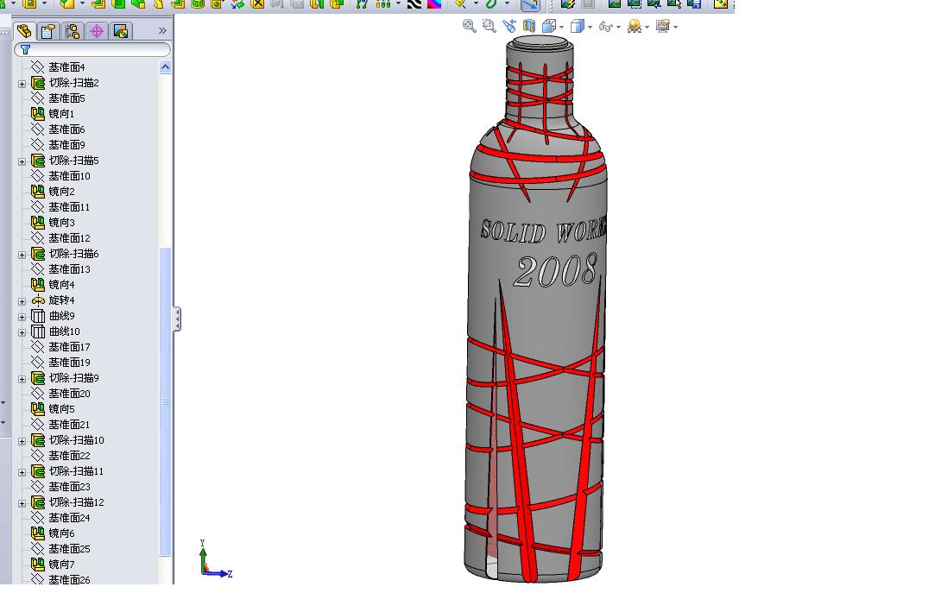Click the Zoom to Fit icon
The height and width of the screenshot is (612, 941).
[x=470, y=26]
